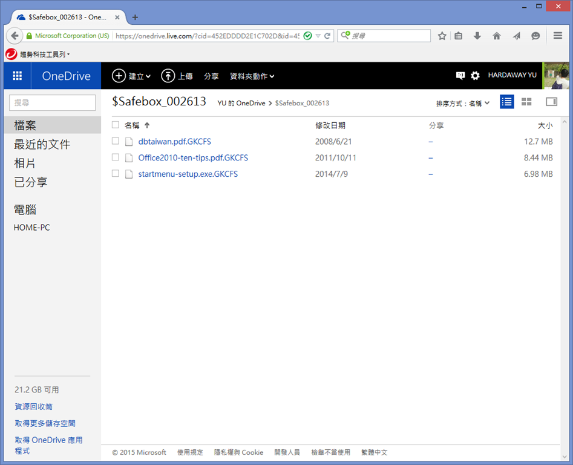The width and height of the screenshot is (573, 465).
Task: Open the 建立 create menu
Action: tap(131, 76)
